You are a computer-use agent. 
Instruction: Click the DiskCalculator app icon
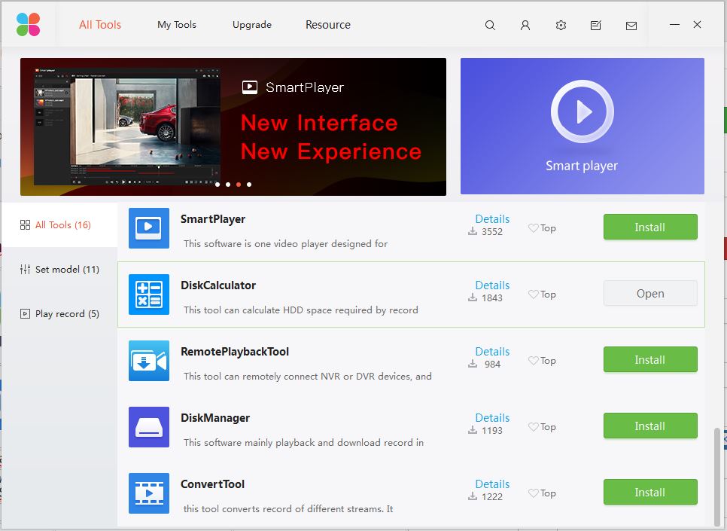point(149,294)
